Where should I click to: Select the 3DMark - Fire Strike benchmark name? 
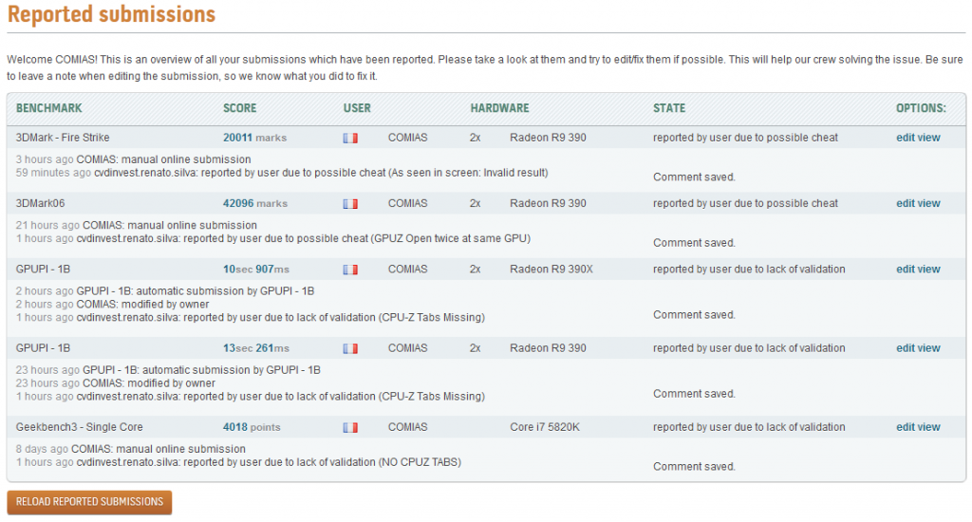(x=63, y=138)
